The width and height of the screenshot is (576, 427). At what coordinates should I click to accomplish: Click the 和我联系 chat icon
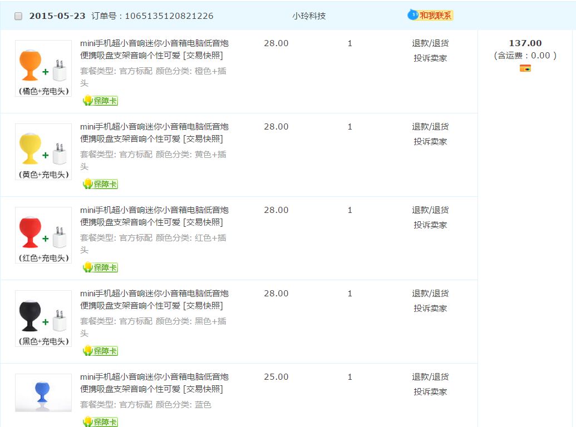(x=430, y=15)
